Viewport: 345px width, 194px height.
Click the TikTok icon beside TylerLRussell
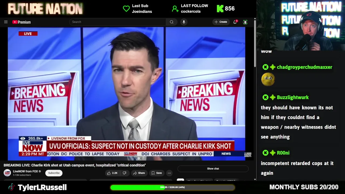[11, 187]
